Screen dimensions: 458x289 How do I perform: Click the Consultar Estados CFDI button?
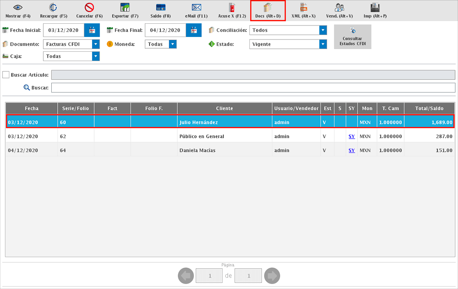[352, 36]
